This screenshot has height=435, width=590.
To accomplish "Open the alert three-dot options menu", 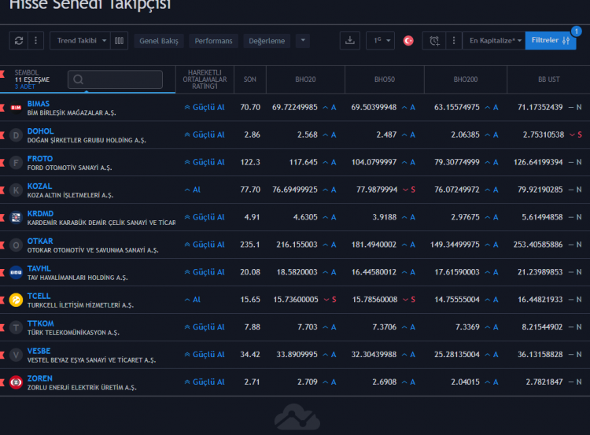I will pyautogui.click(x=454, y=41).
